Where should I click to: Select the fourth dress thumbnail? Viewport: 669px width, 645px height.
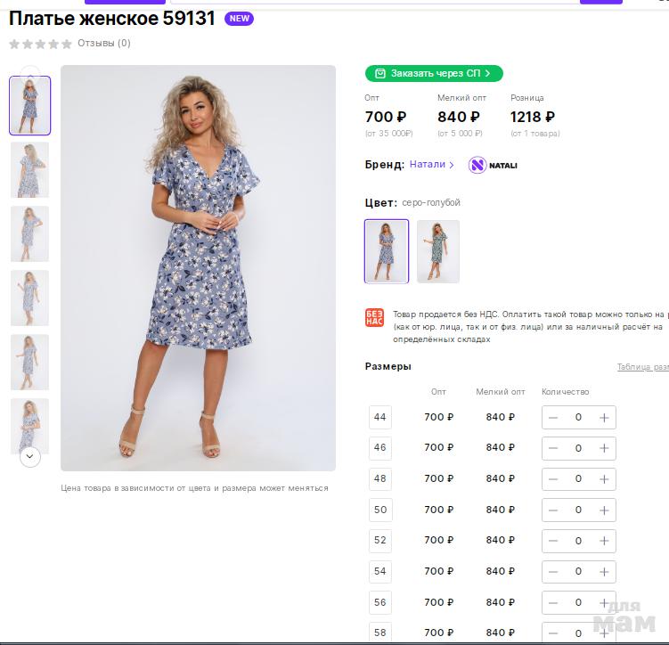tap(30, 298)
